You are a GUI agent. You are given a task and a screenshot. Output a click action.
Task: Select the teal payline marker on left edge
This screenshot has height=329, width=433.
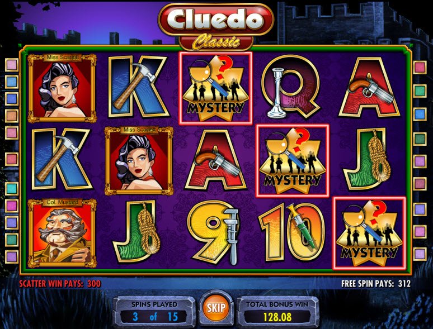[x=12, y=188]
